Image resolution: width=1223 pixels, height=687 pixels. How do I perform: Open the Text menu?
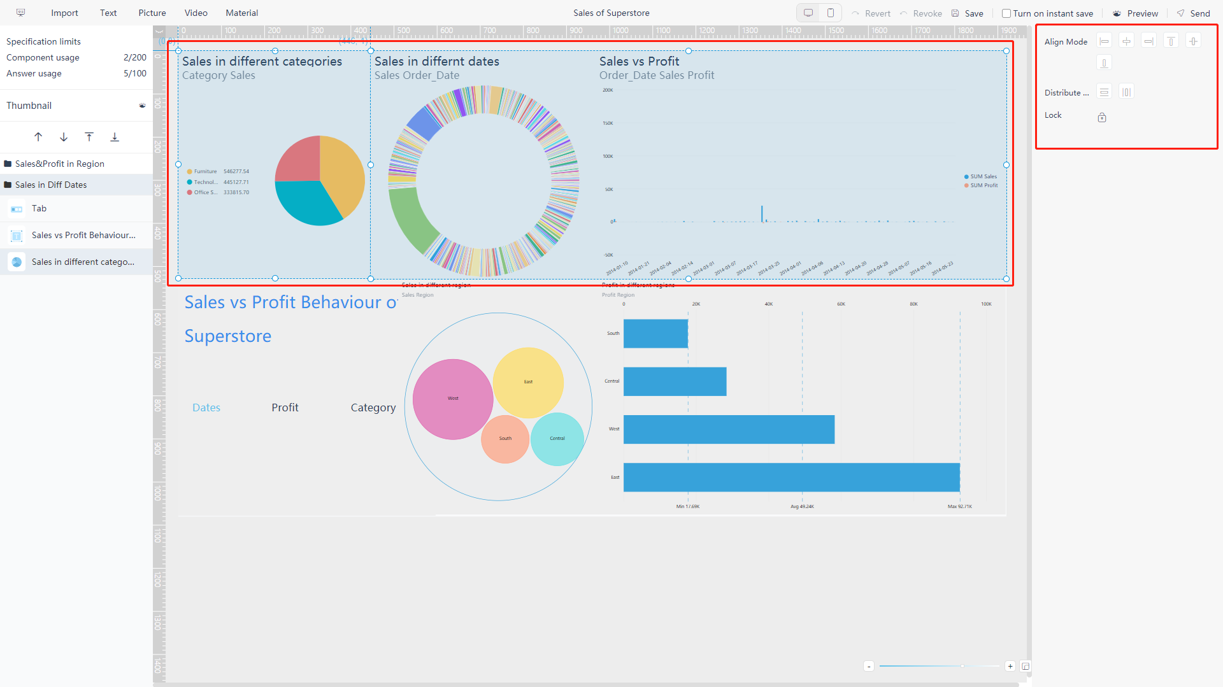pos(108,13)
